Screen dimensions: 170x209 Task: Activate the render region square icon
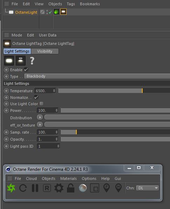(x=95, y=188)
